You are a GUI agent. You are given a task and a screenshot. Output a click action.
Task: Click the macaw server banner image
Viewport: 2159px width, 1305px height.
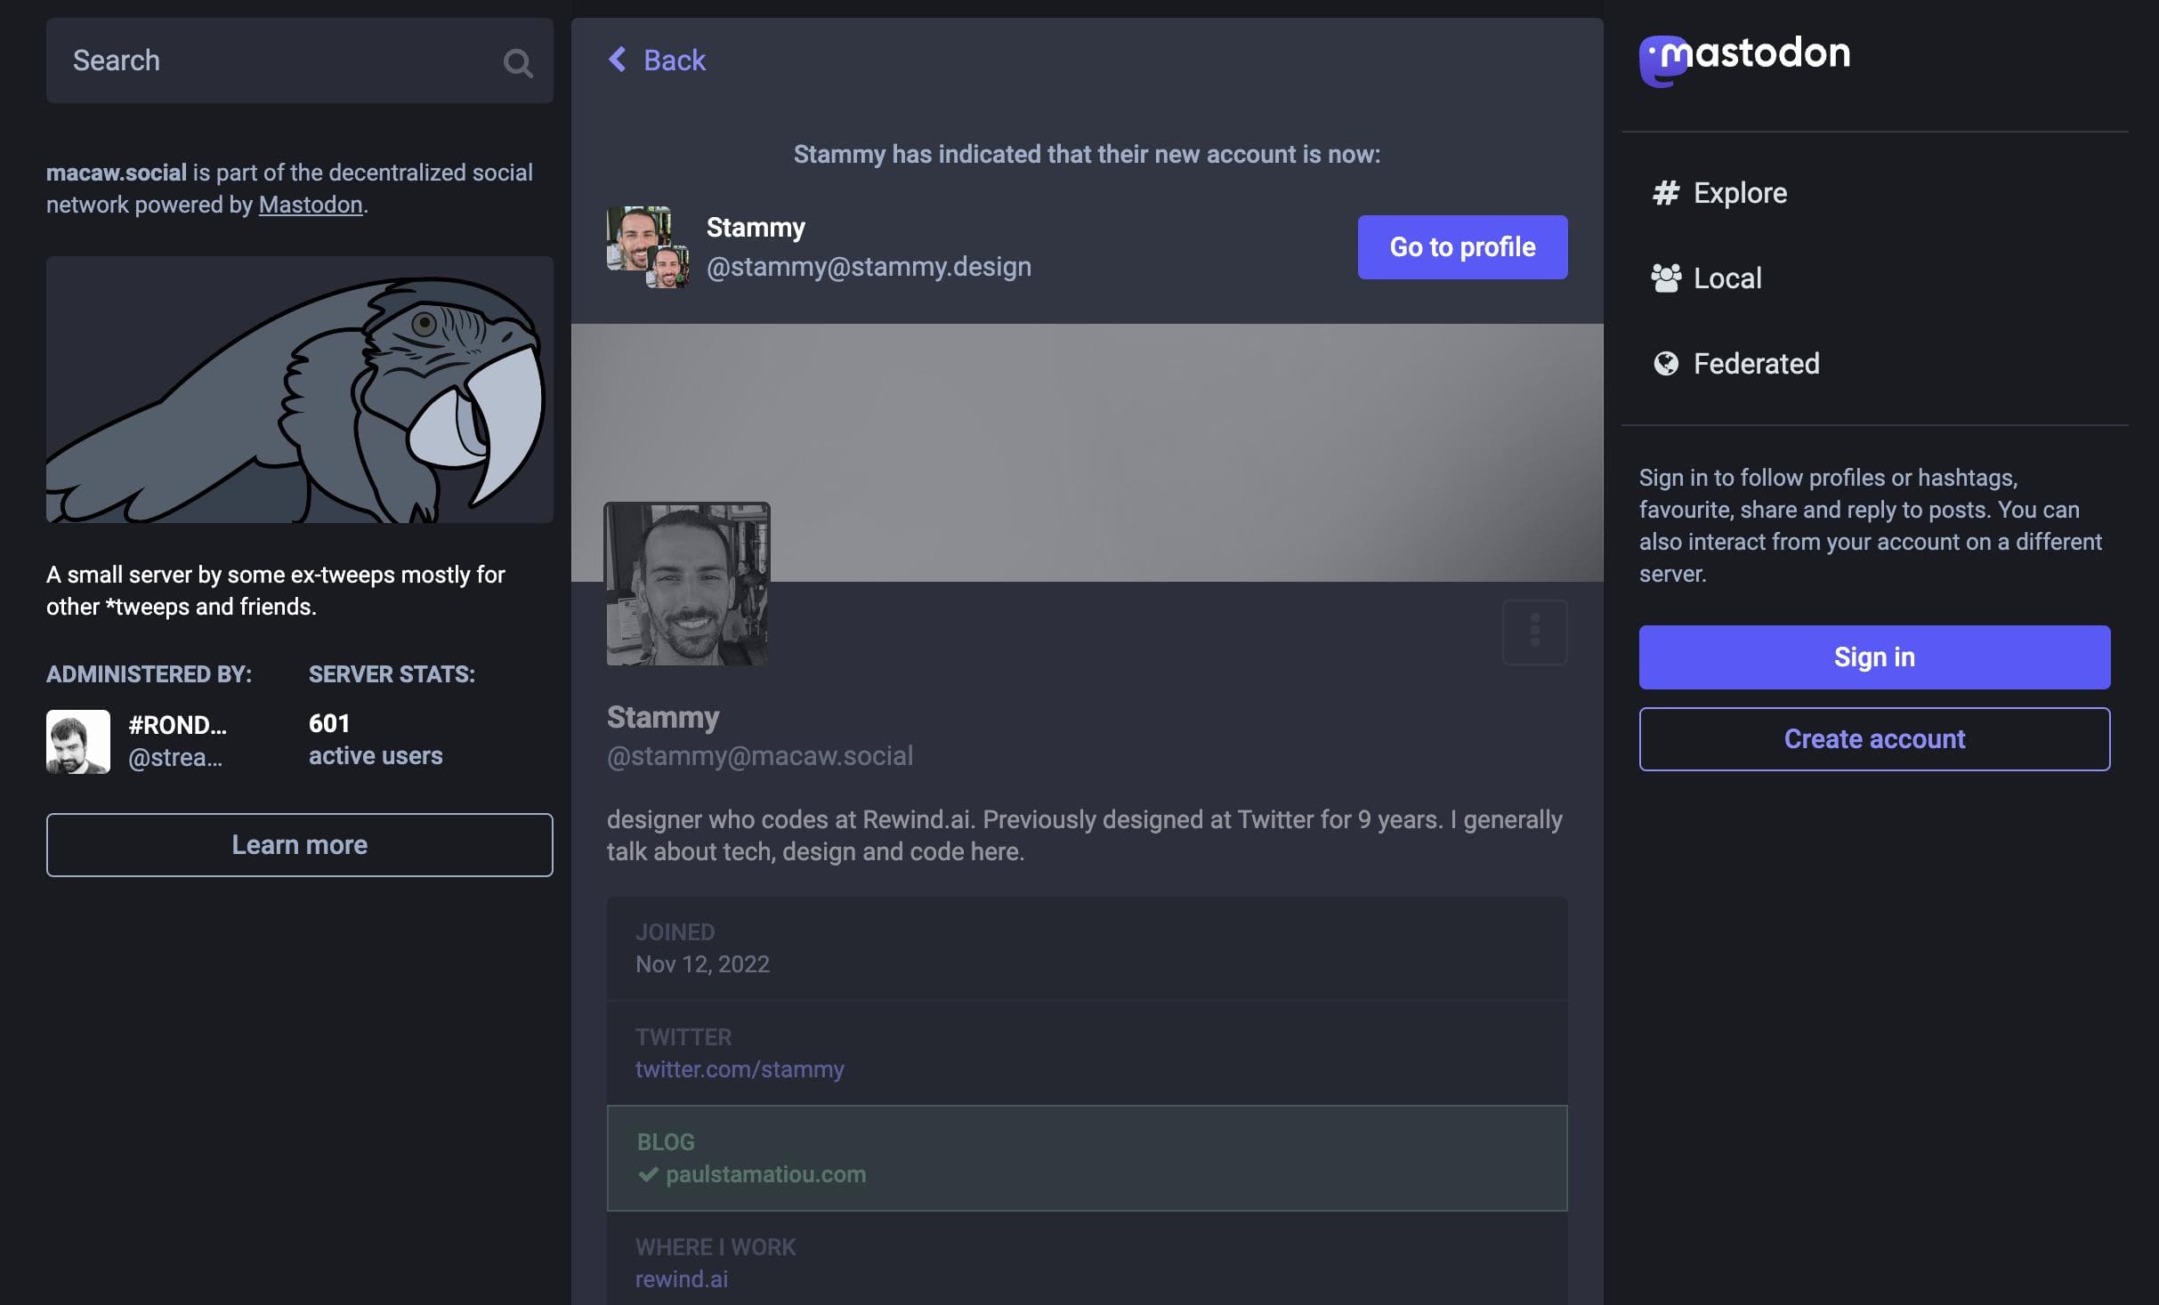coord(300,390)
